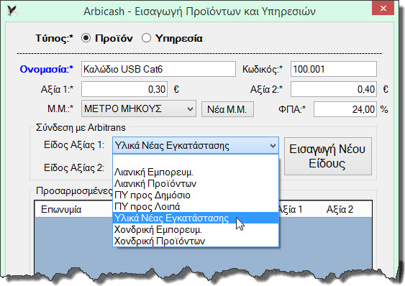Open the ΜΕΤΡΟ ΜΗΚΟΥΣ unit dropdown
The height and width of the screenshot is (286, 405).
(139, 109)
